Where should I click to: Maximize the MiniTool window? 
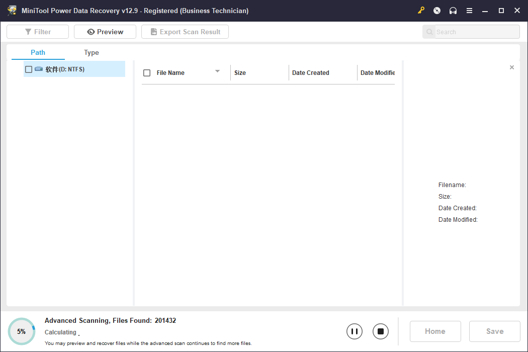(501, 11)
